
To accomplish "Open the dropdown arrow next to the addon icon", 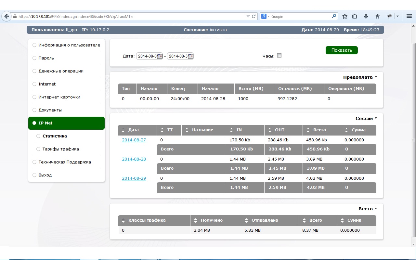I will click(397, 16).
